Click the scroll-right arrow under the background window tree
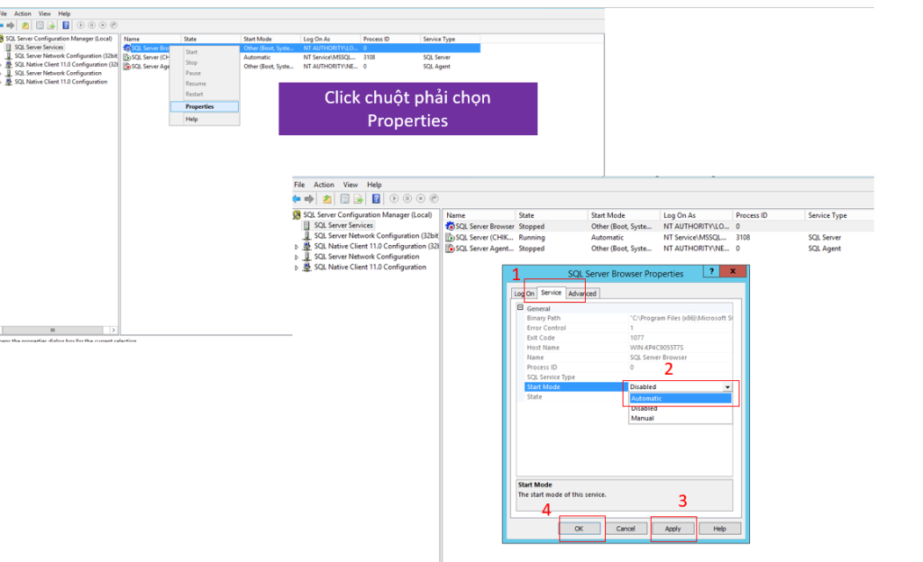 tap(114, 331)
